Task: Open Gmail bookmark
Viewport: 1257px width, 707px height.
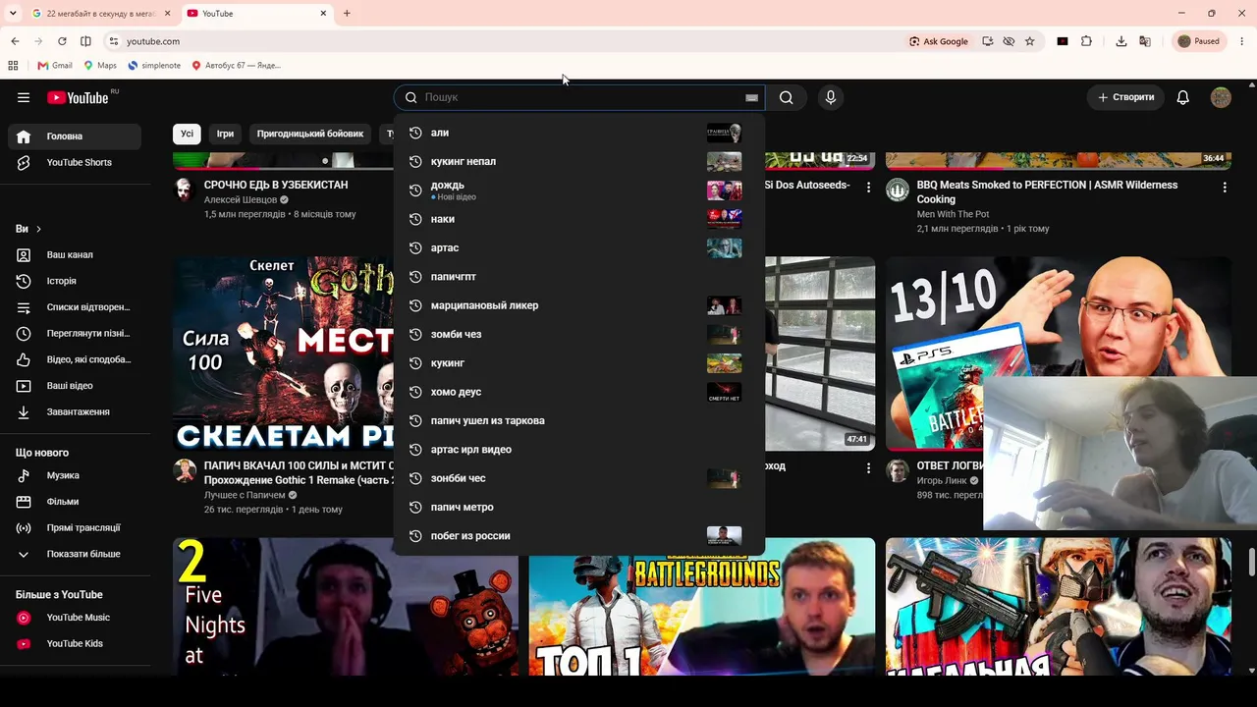Action: [x=55, y=66]
